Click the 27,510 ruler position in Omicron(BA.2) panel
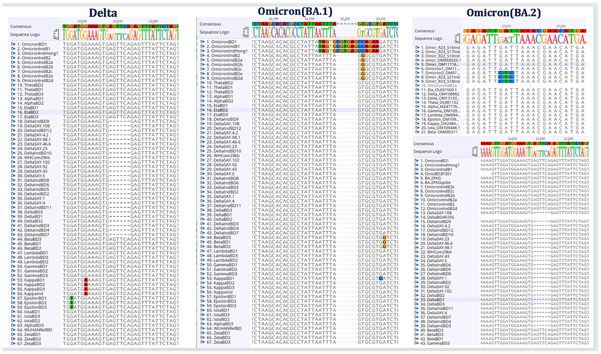The width and height of the screenshot is (601, 354). click(x=506, y=26)
